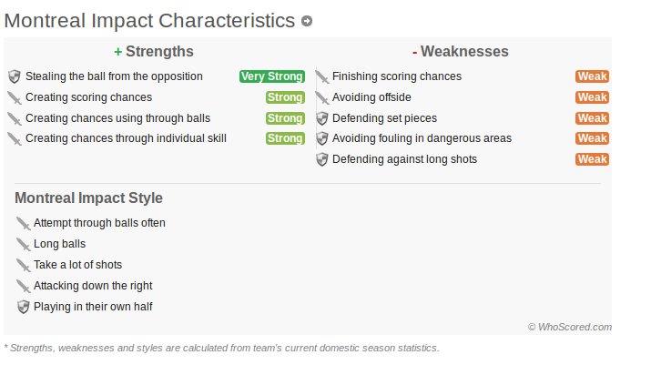Click sword icon beside Attacking down the right
This screenshot has width=651, height=365.
click(24, 286)
